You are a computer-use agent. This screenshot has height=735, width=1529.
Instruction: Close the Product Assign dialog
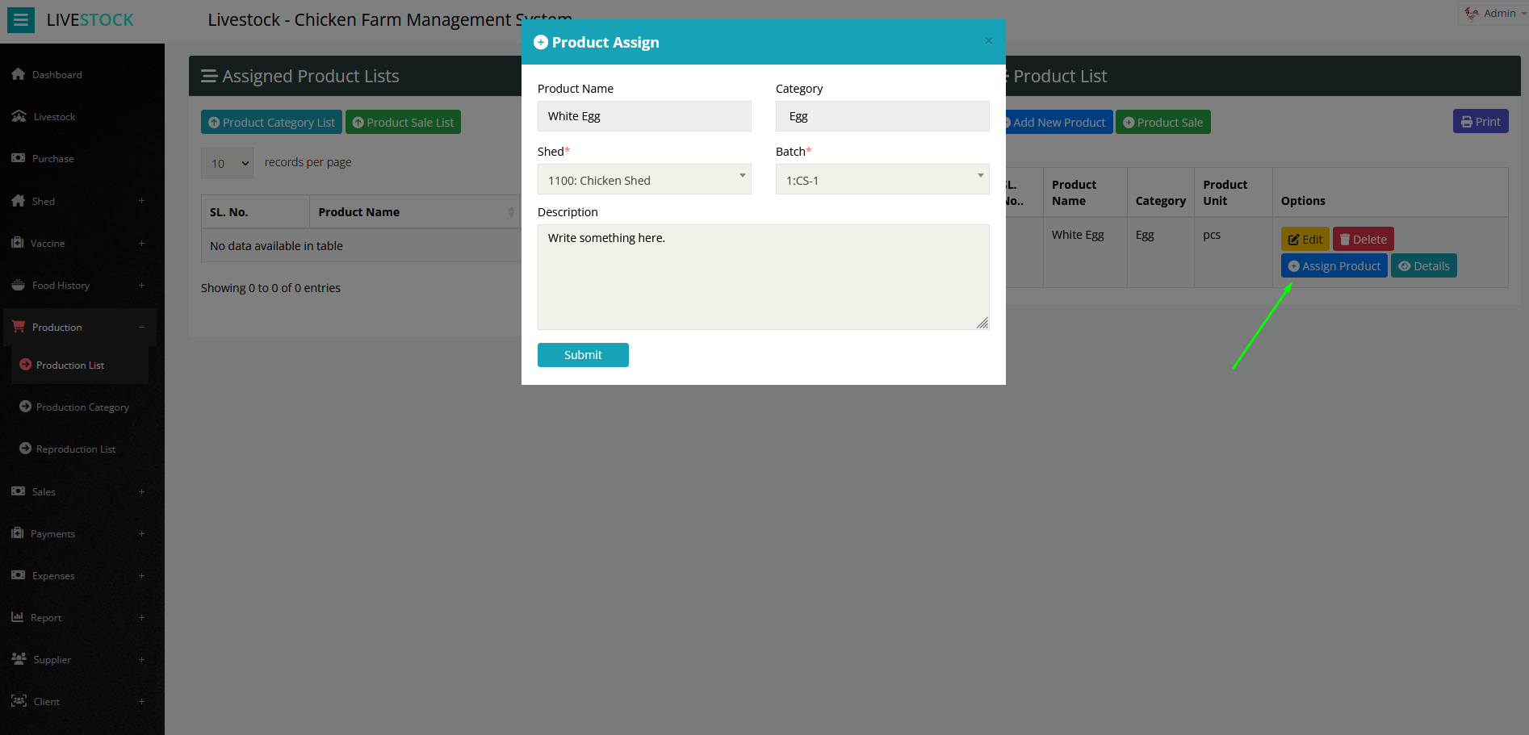(988, 41)
